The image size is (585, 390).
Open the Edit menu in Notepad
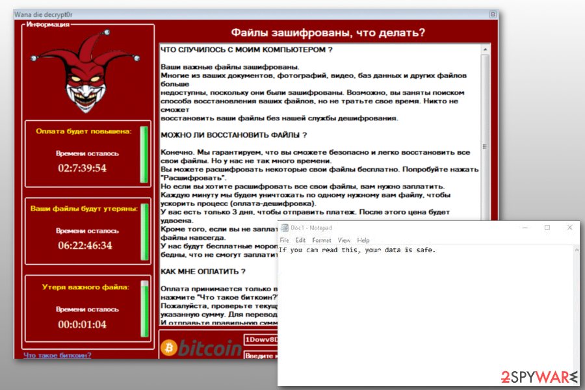(300, 240)
